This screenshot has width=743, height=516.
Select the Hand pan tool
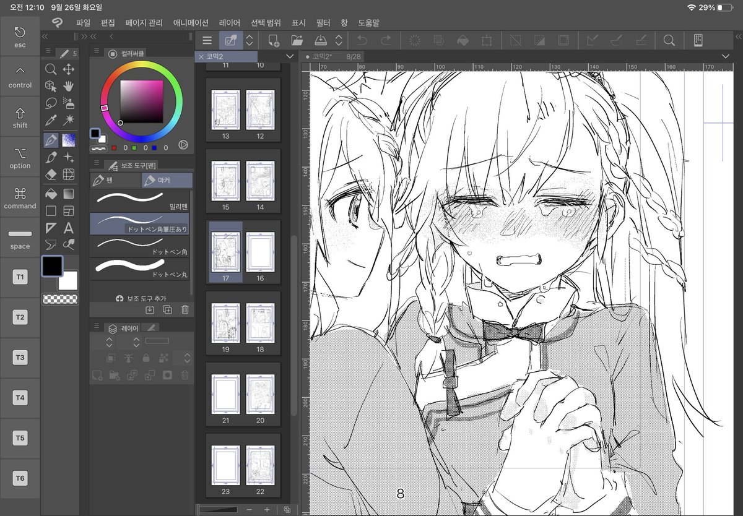point(69,86)
